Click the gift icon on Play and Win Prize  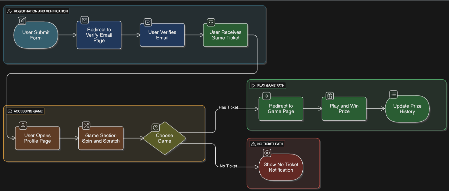click(330, 96)
